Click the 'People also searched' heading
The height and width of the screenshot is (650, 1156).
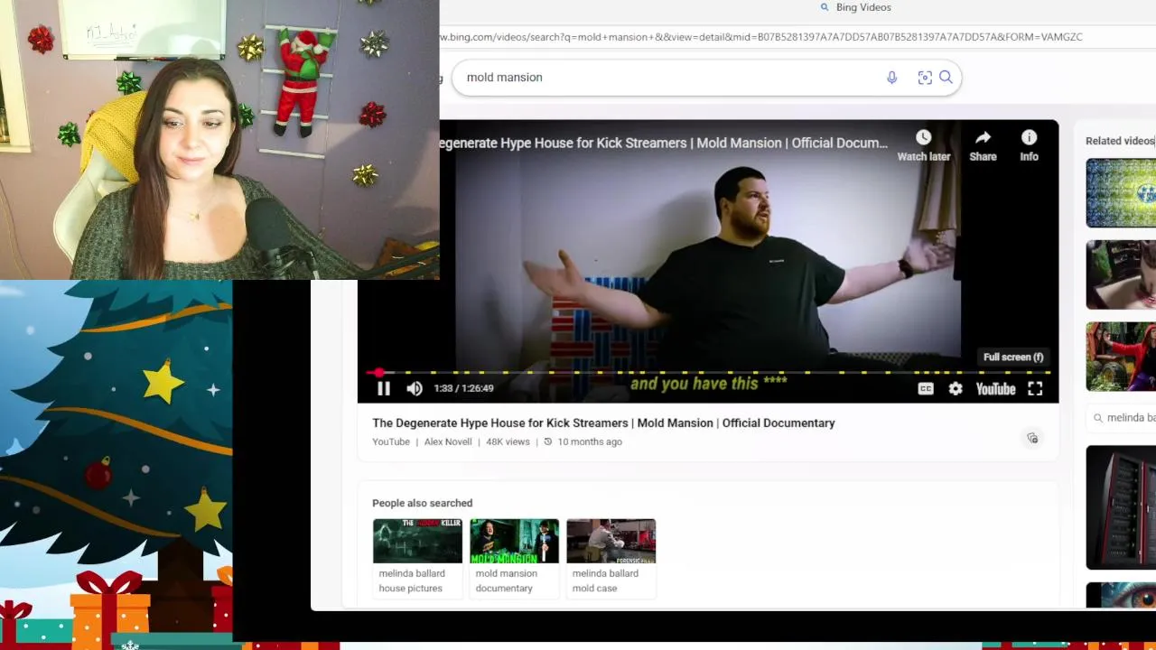coord(422,503)
